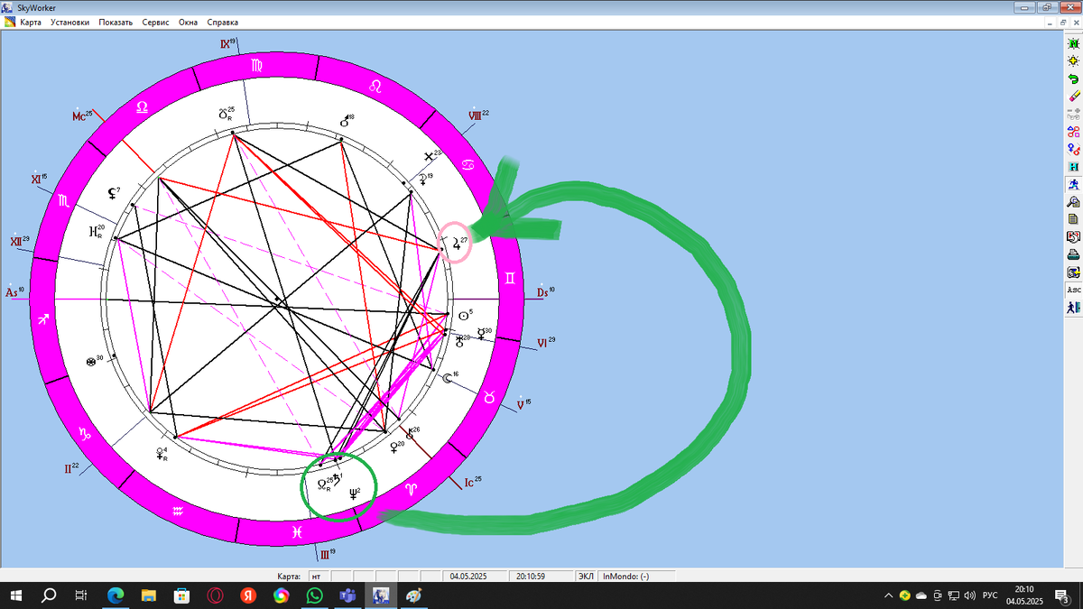Click the Pisces sign on the zodiac ring
Image resolution: width=1083 pixels, height=609 pixels.
pos(298,534)
